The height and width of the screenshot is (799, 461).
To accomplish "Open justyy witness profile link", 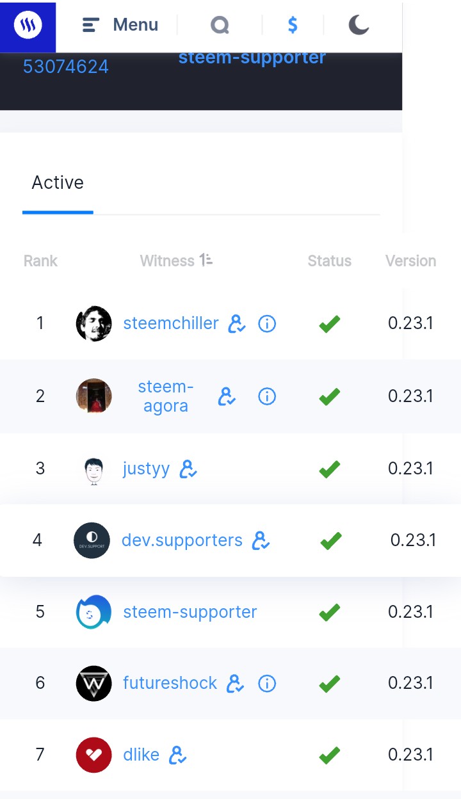I will point(146,469).
